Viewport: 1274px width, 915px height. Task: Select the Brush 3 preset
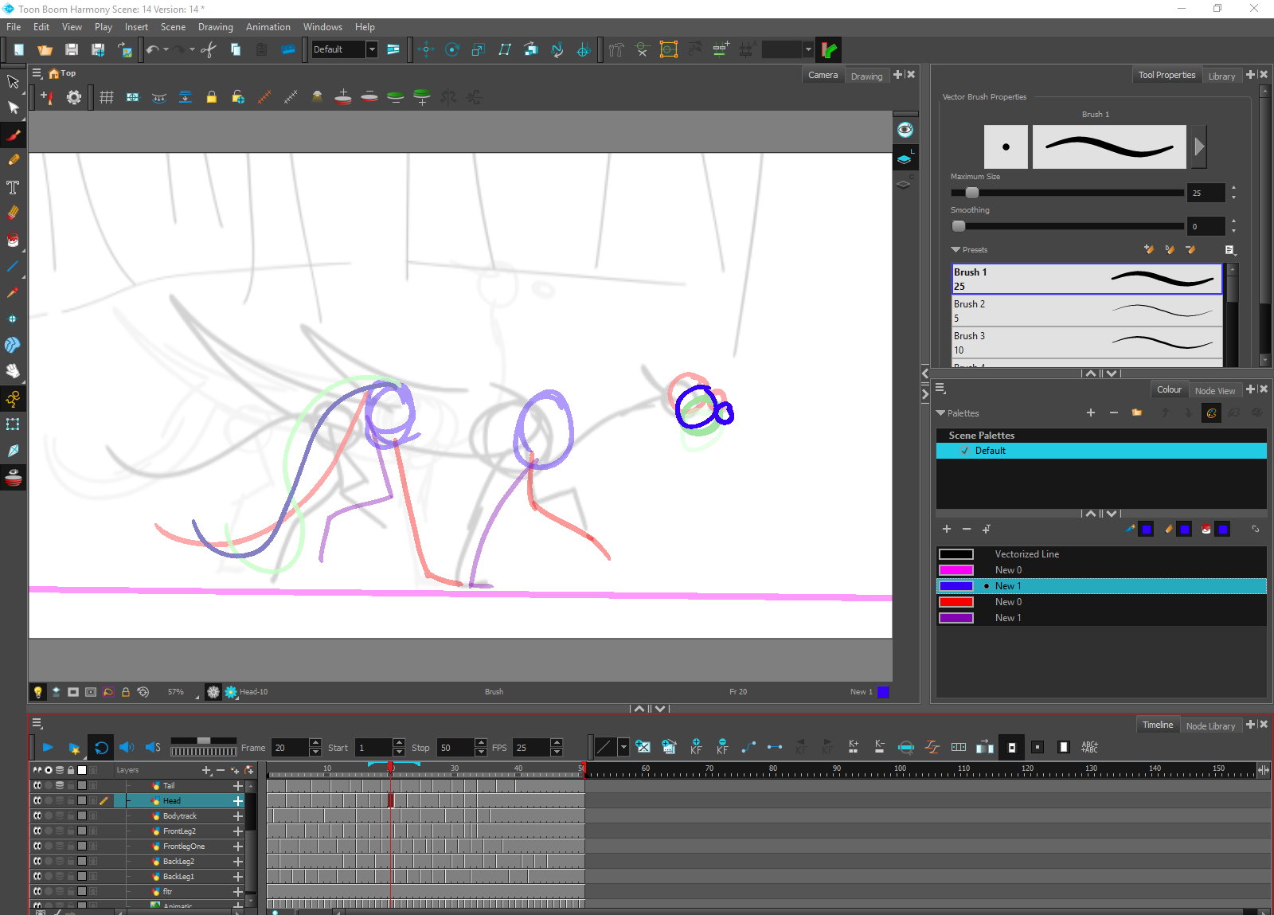click(x=1087, y=342)
